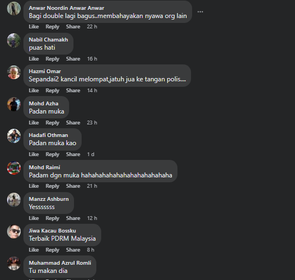Screen dimensions: 295x280
Task: Open Mohd Raimi's profile picture
Action: 14,168
